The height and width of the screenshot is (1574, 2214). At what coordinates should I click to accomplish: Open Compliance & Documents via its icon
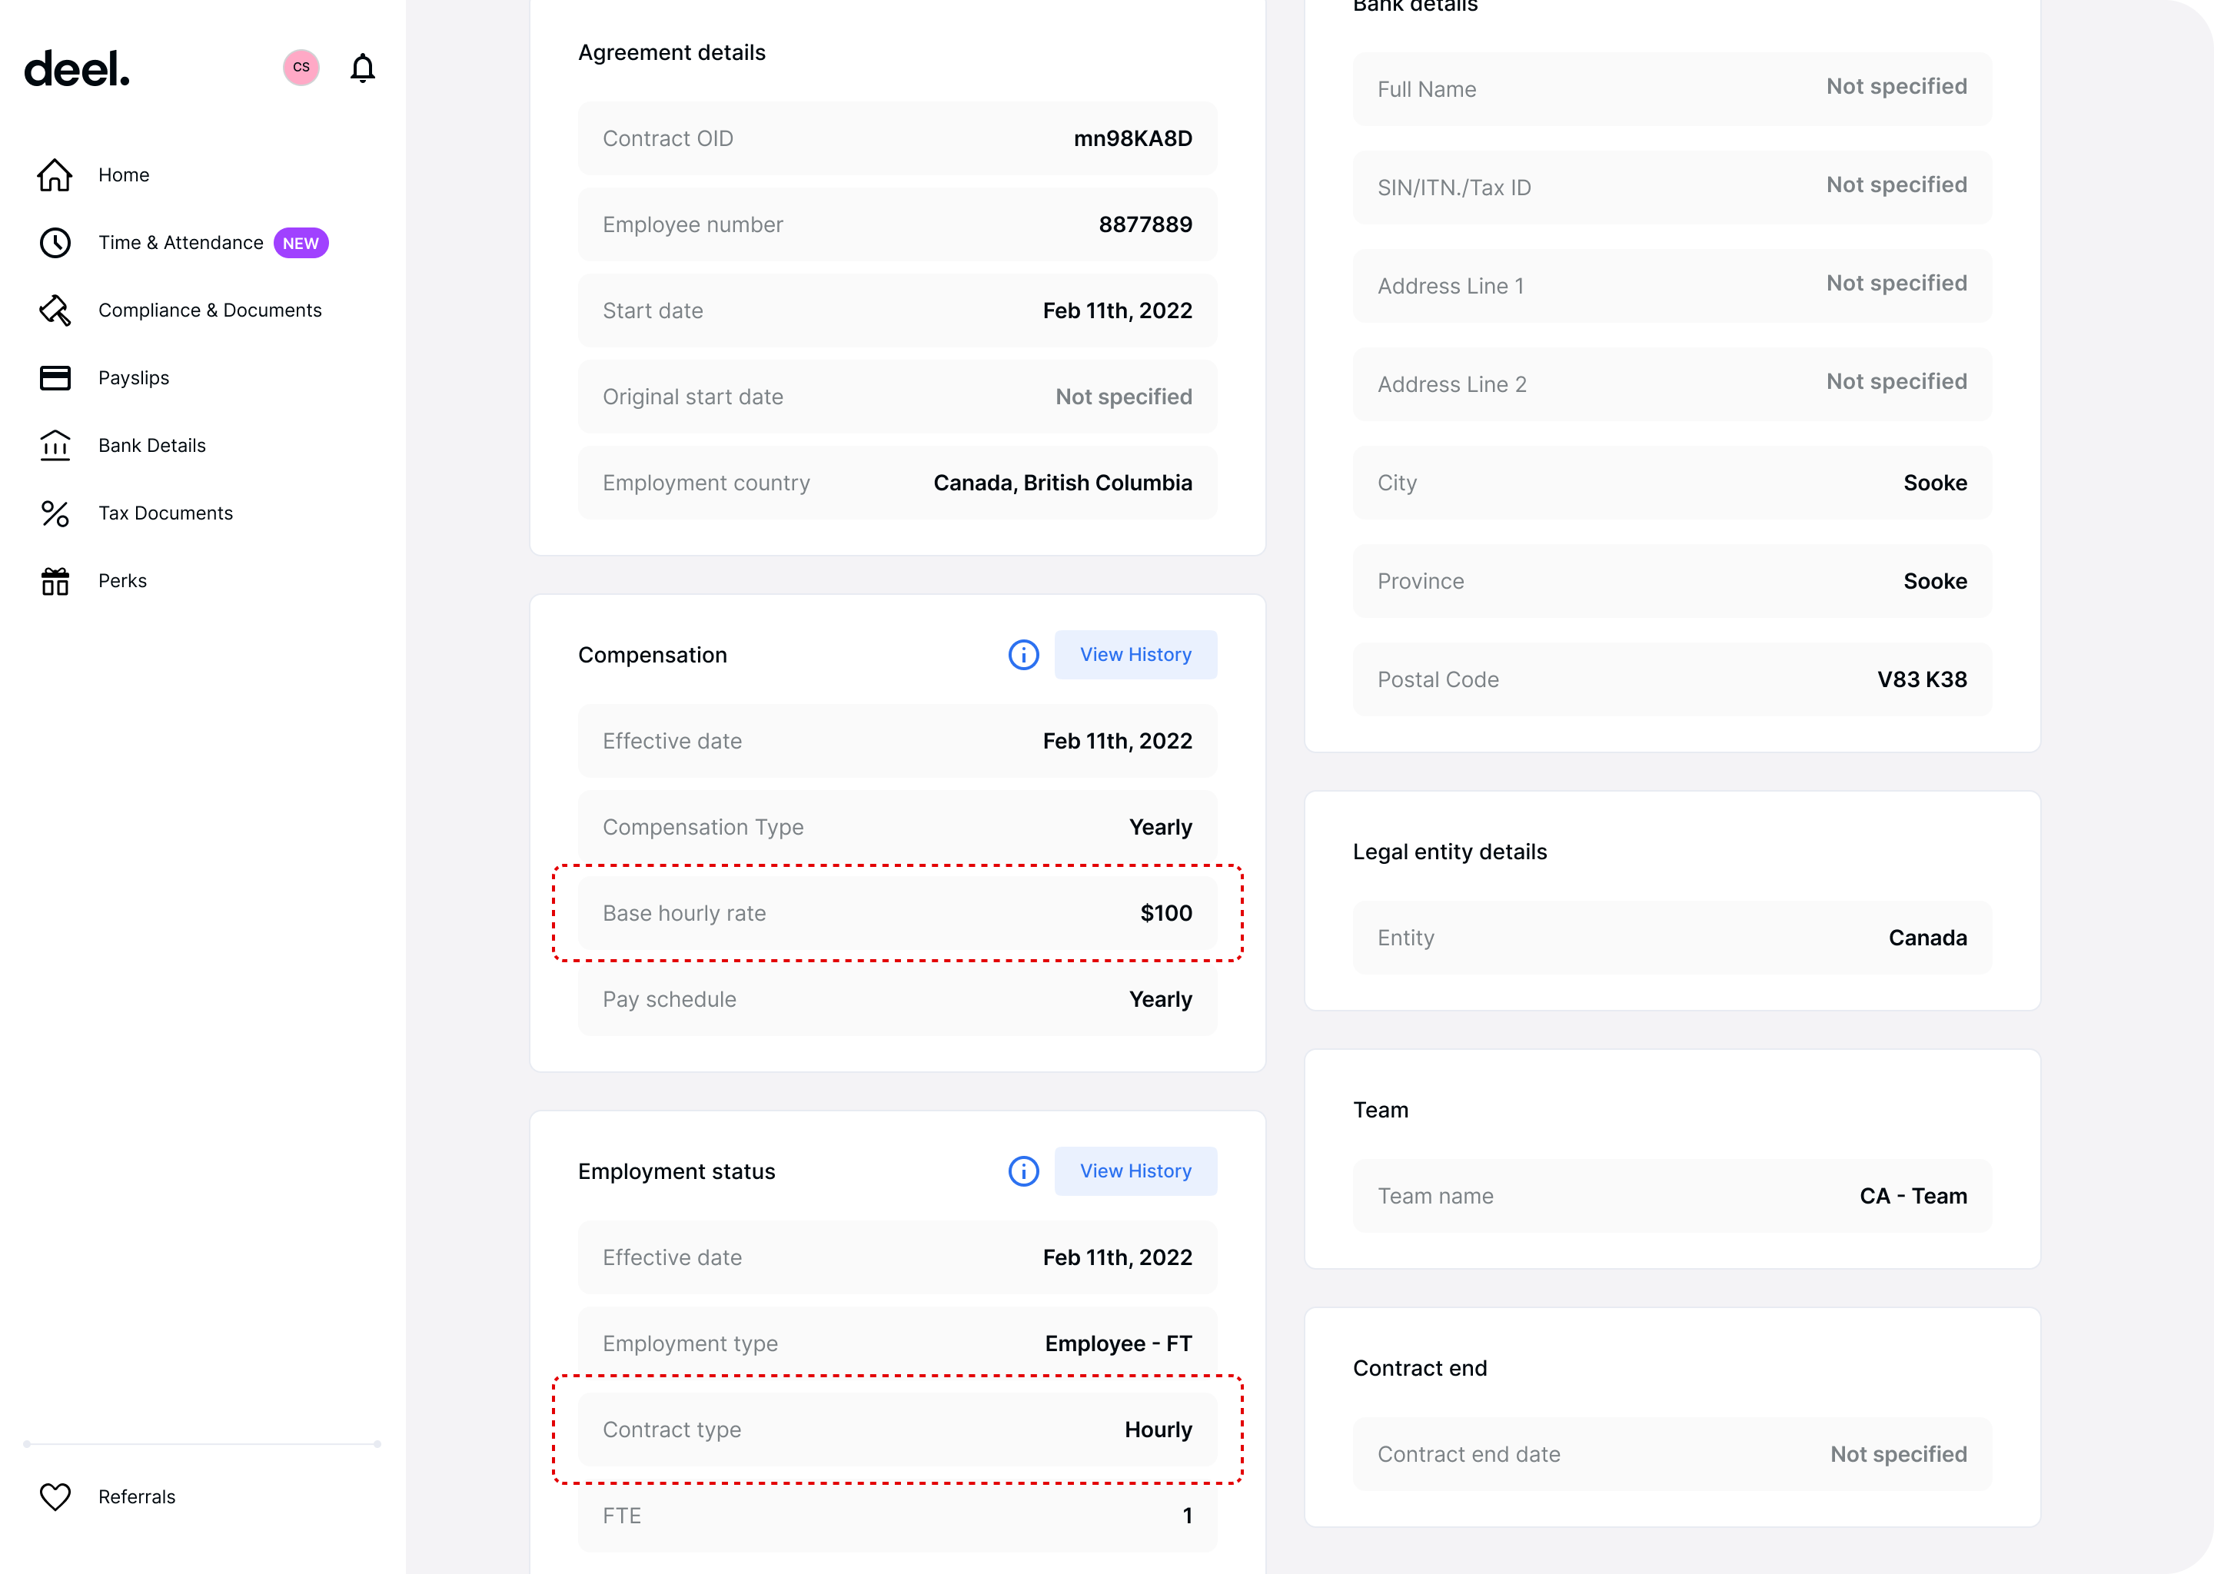pyautogui.click(x=55, y=310)
